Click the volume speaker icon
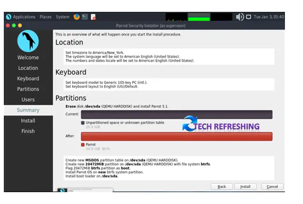The image size is (303, 204). click(x=240, y=17)
